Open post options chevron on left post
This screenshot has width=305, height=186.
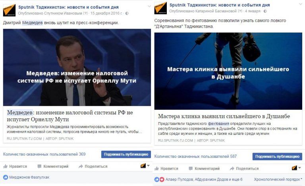pos(149,6)
